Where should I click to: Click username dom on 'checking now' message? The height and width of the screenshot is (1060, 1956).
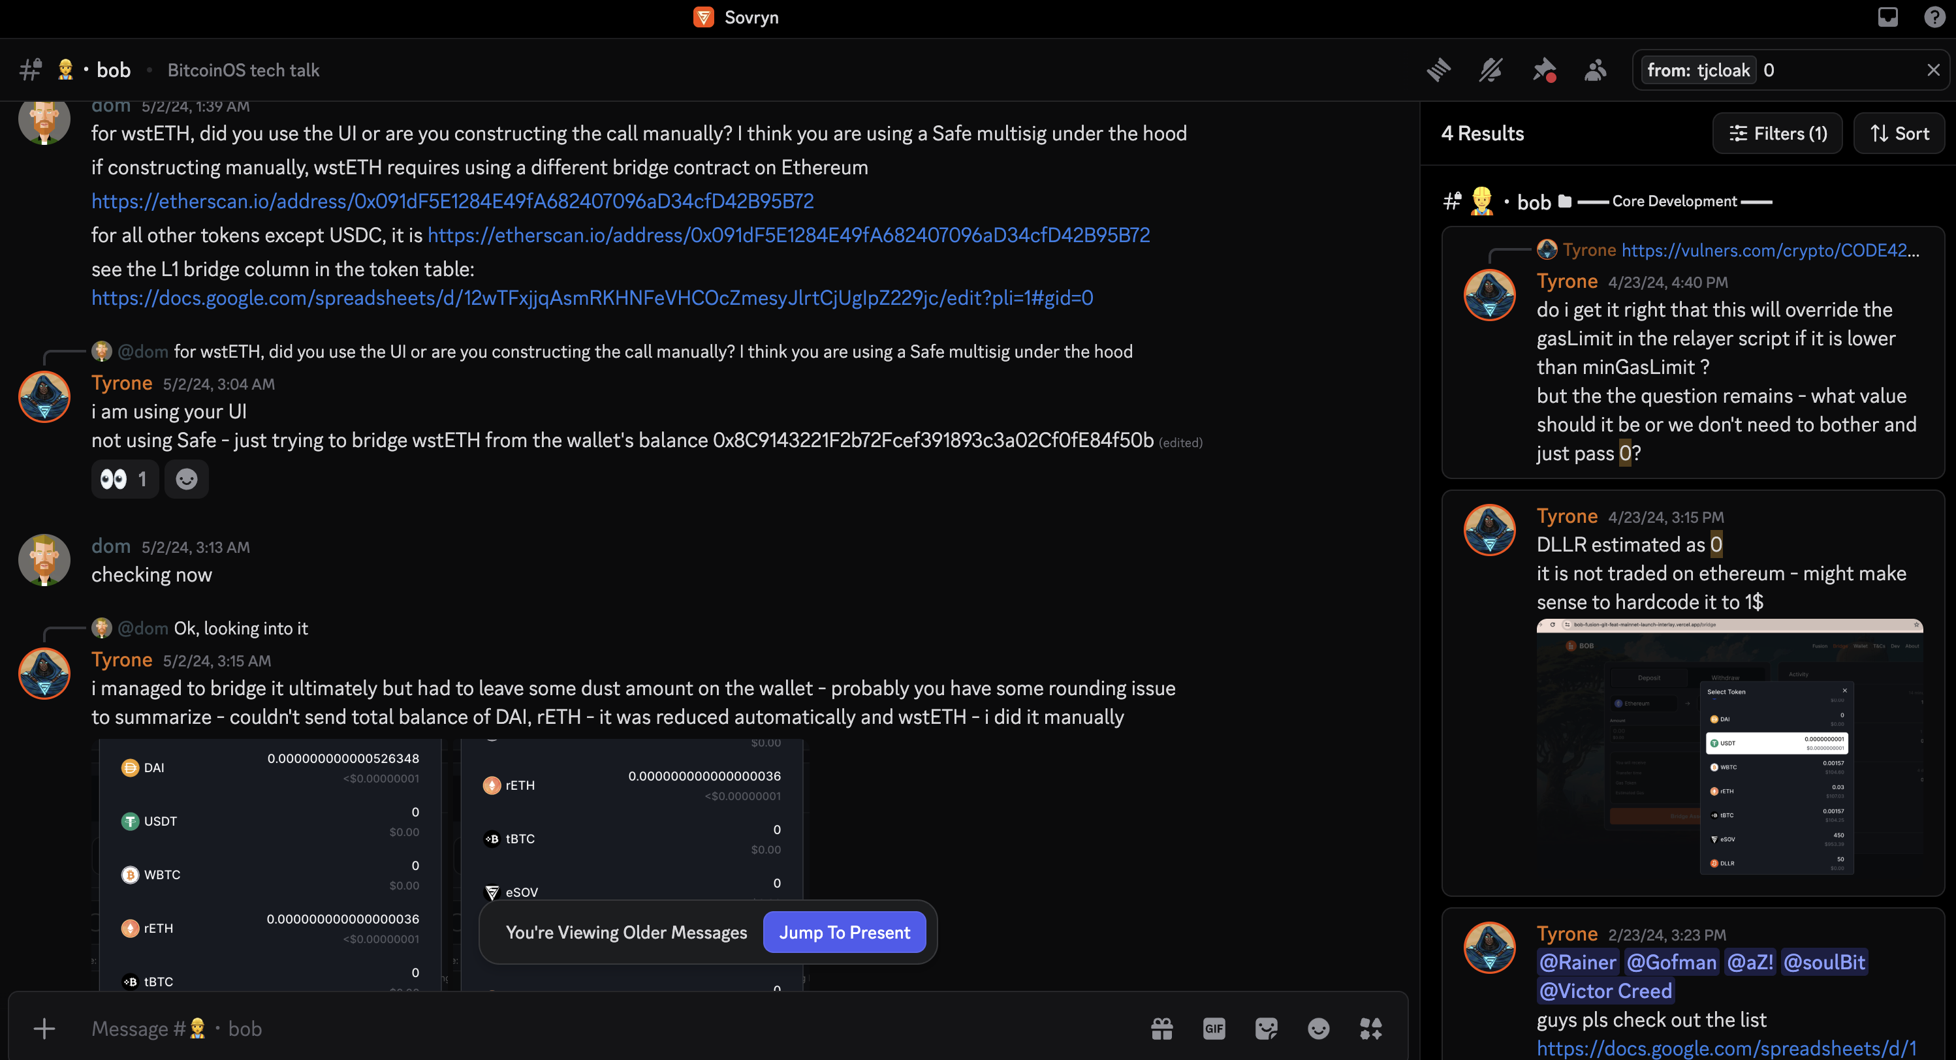[x=111, y=547]
